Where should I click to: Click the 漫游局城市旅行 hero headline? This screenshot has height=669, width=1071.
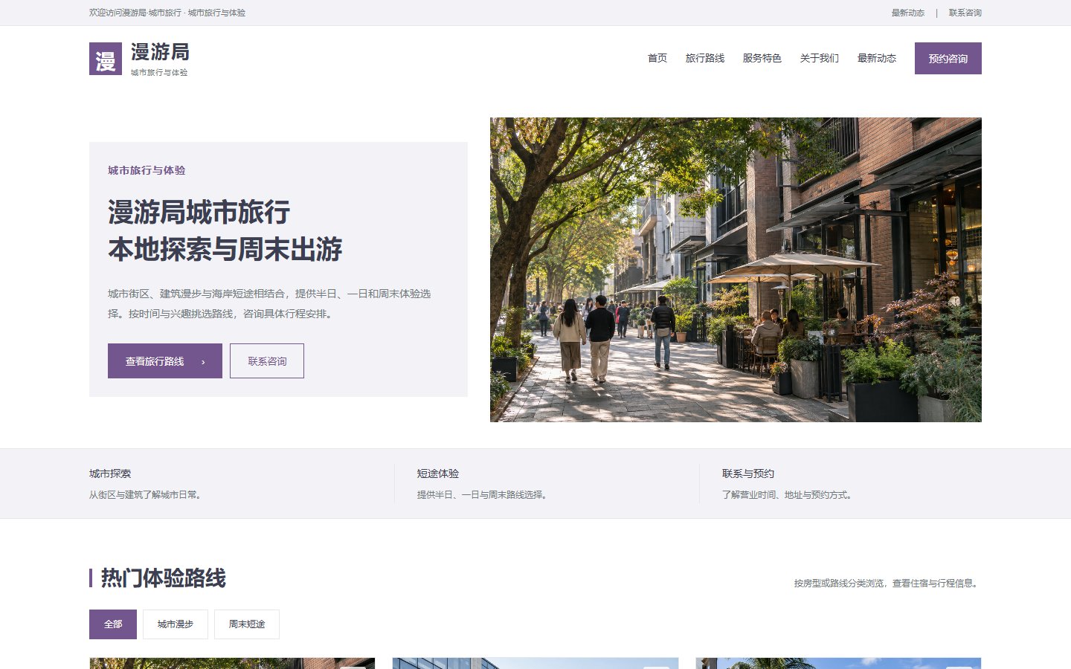[x=199, y=212]
